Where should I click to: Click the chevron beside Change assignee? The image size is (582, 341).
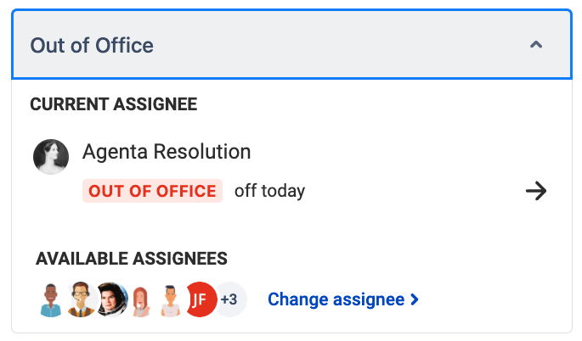point(415,299)
